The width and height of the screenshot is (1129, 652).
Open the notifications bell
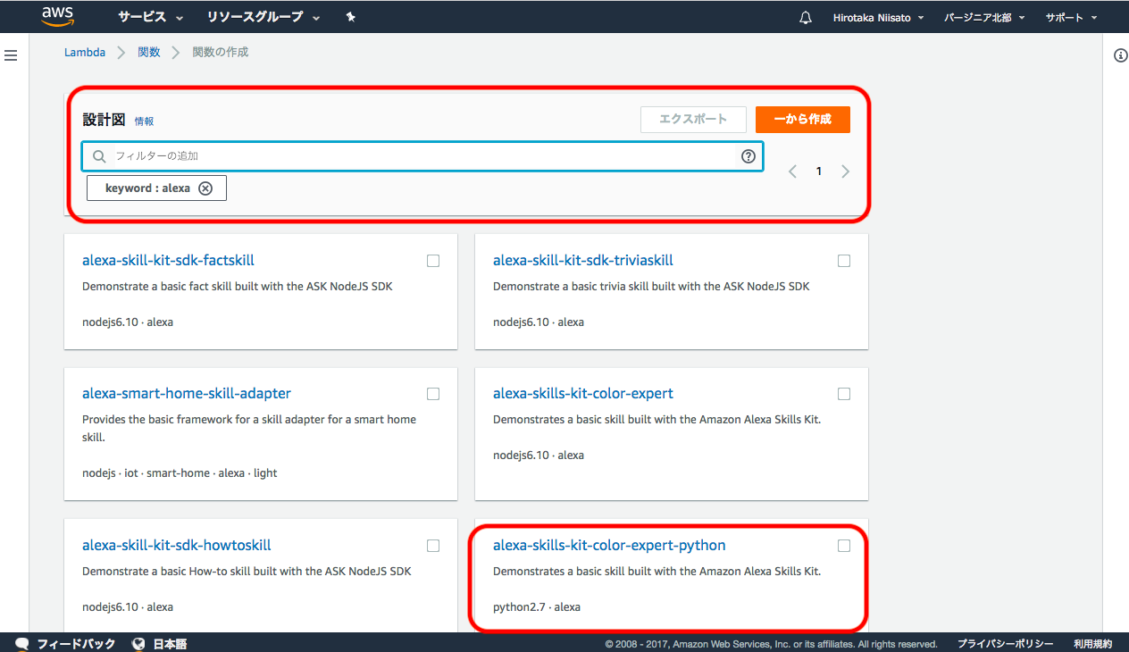(x=806, y=18)
